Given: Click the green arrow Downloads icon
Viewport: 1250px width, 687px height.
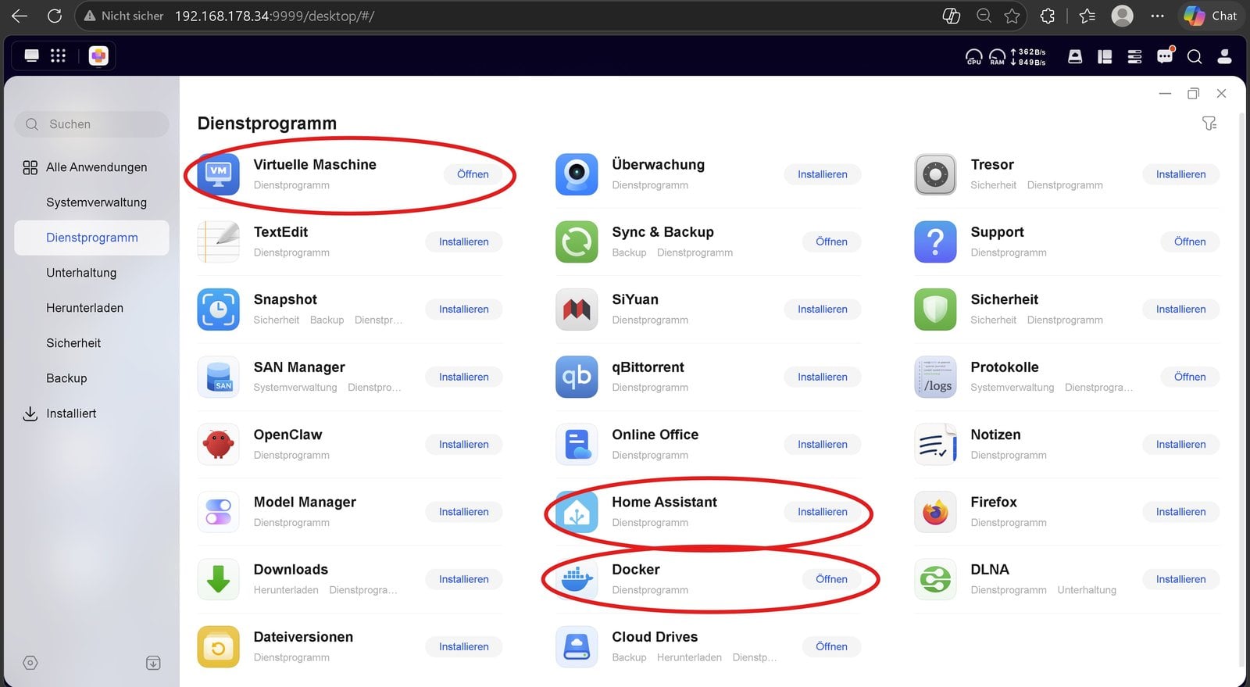Looking at the screenshot, I should [218, 579].
